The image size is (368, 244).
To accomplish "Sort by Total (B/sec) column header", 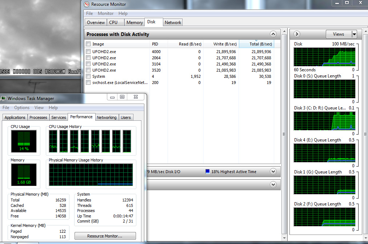I will pyautogui.click(x=259, y=44).
